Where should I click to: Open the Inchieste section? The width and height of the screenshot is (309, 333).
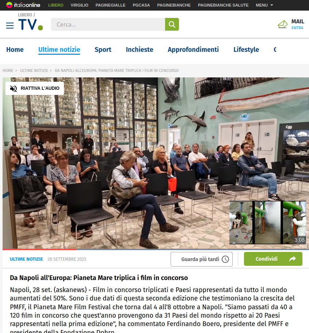click(140, 50)
